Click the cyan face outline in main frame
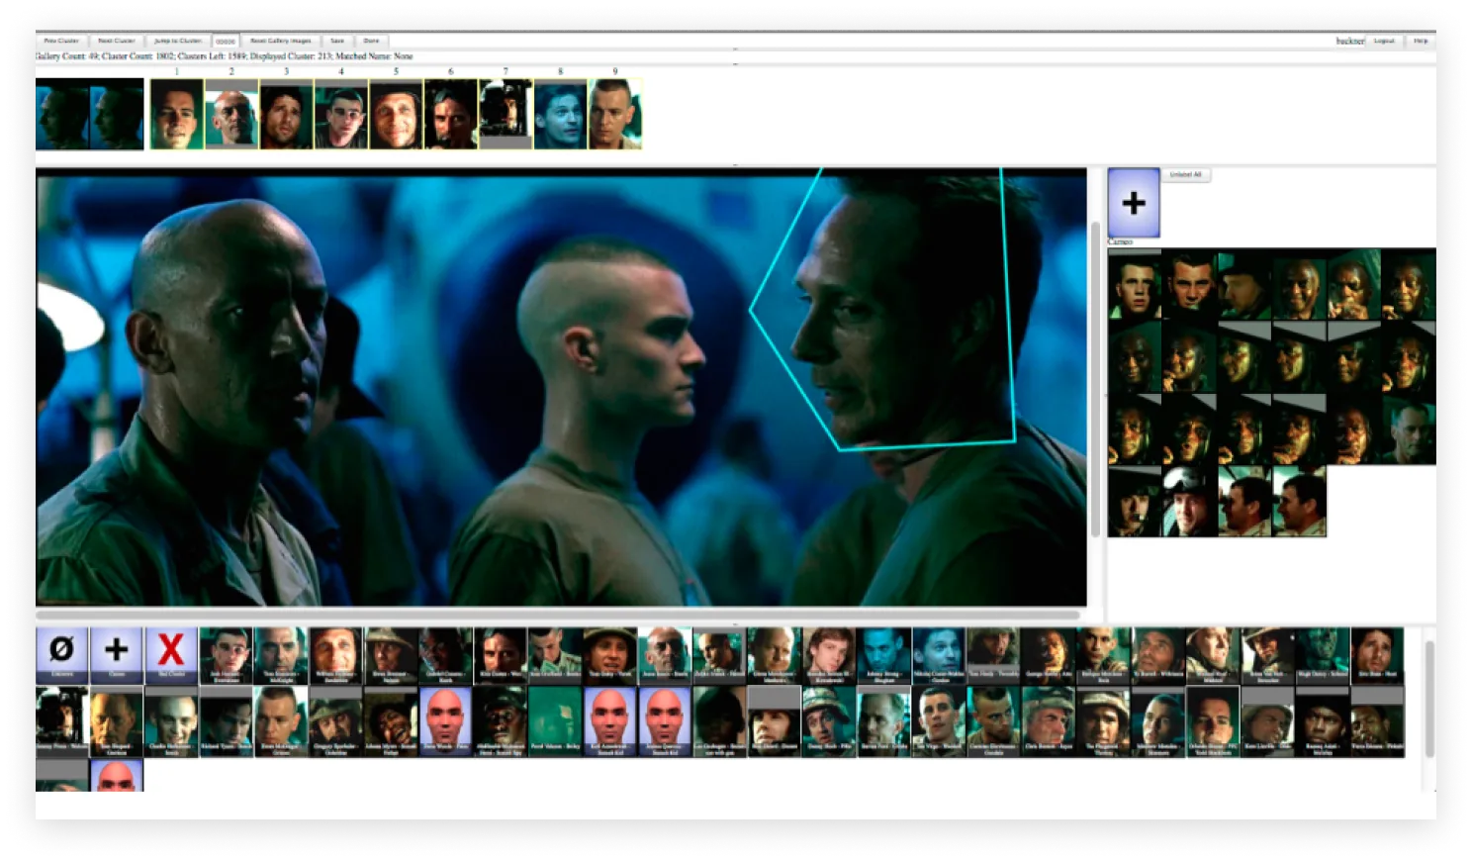The image size is (1472, 861). click(x=885, y=309)
